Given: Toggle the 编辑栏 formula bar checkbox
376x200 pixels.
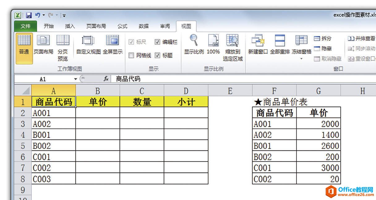Looking at the screenshot, I should point(157,42).
